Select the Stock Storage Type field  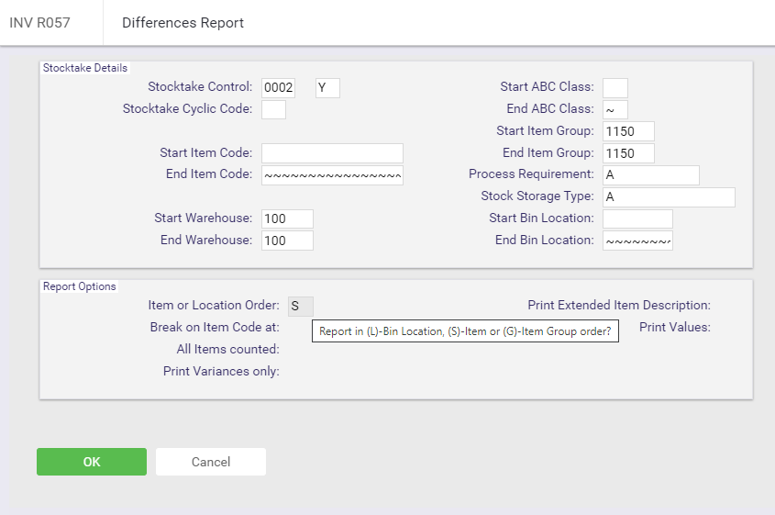coord(669,196)
